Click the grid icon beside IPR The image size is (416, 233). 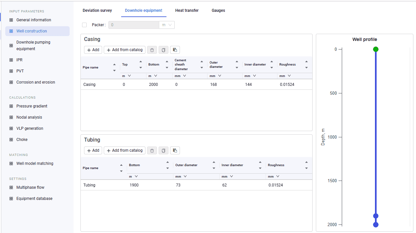point(11,60)
